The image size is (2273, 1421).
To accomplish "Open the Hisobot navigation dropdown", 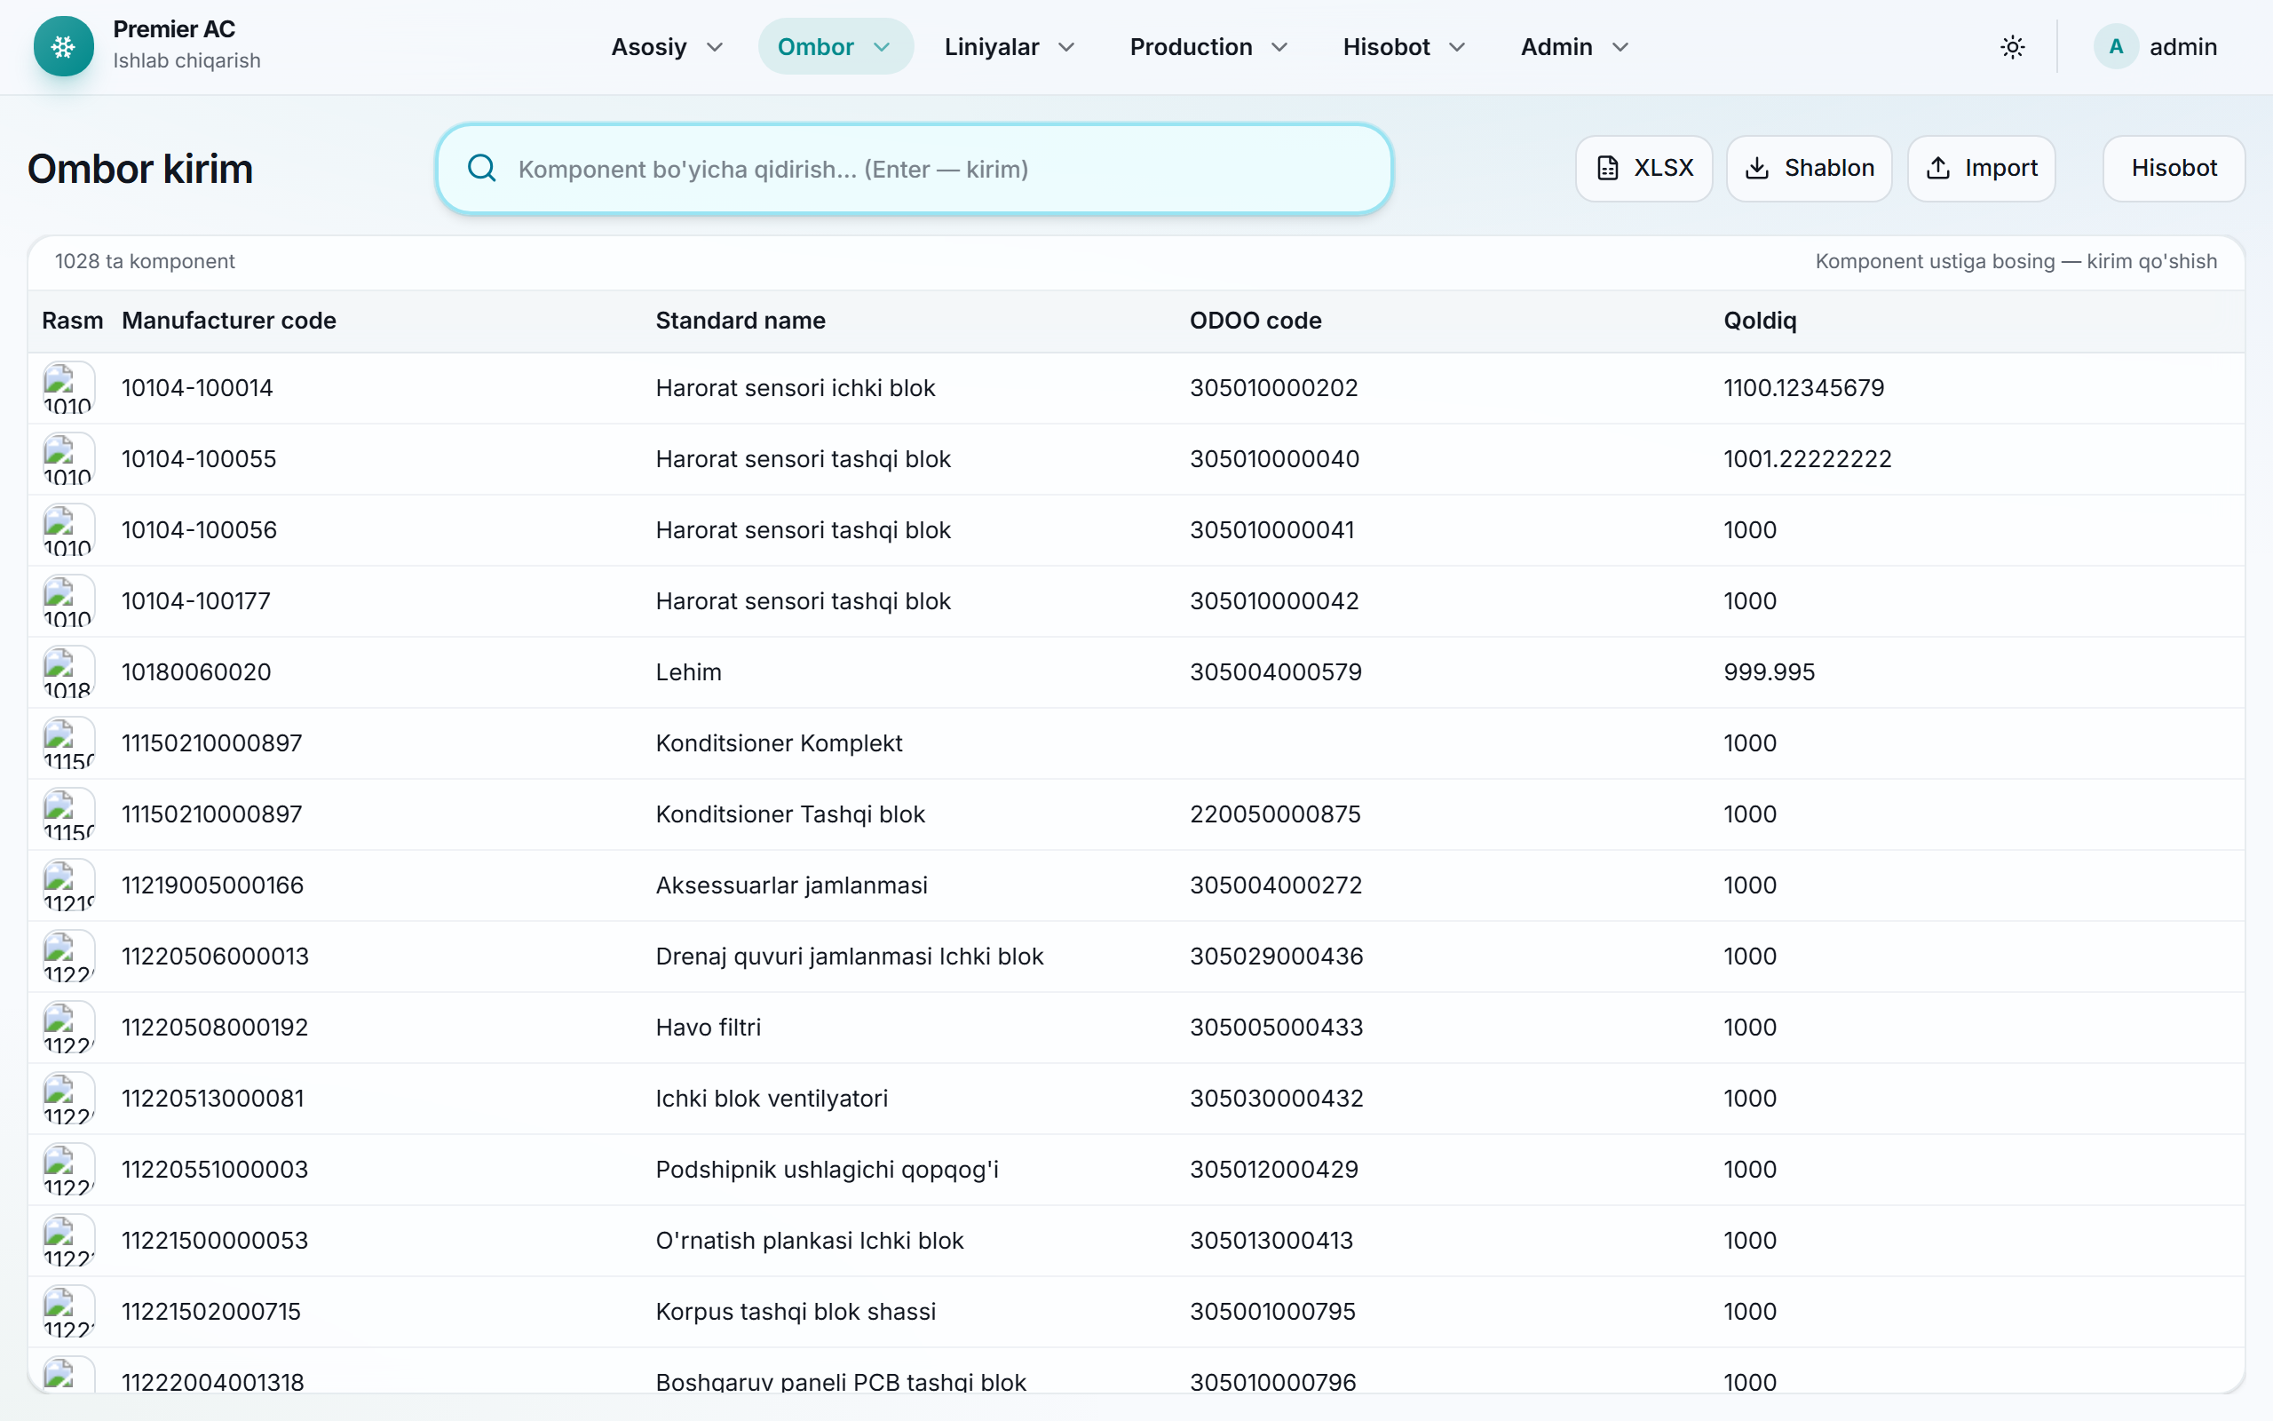I will (x=1403, y=47).
